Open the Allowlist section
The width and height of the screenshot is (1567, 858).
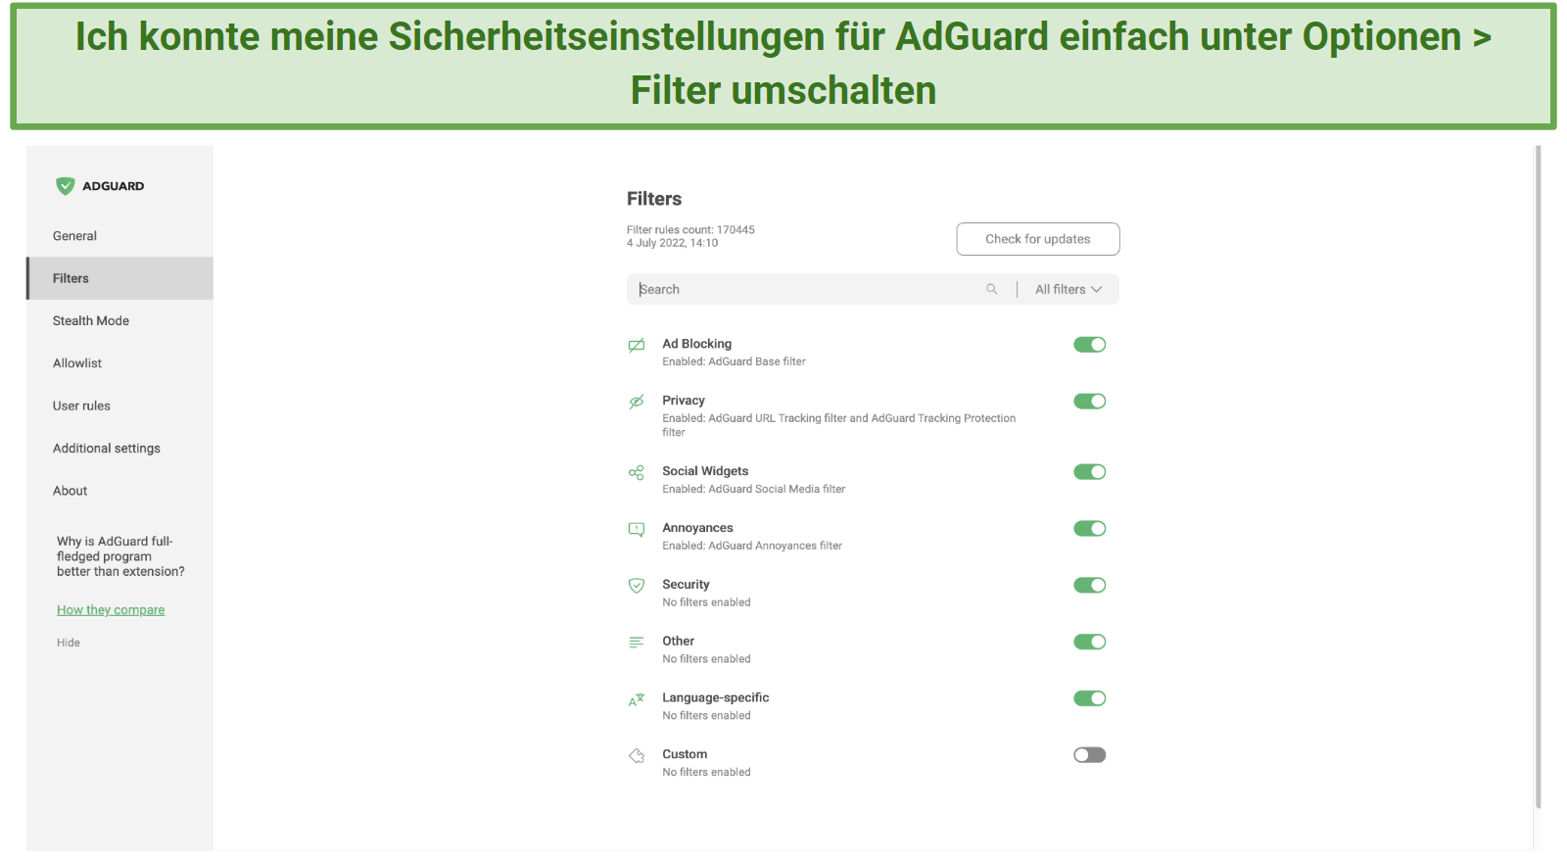[x=119, y=363]
